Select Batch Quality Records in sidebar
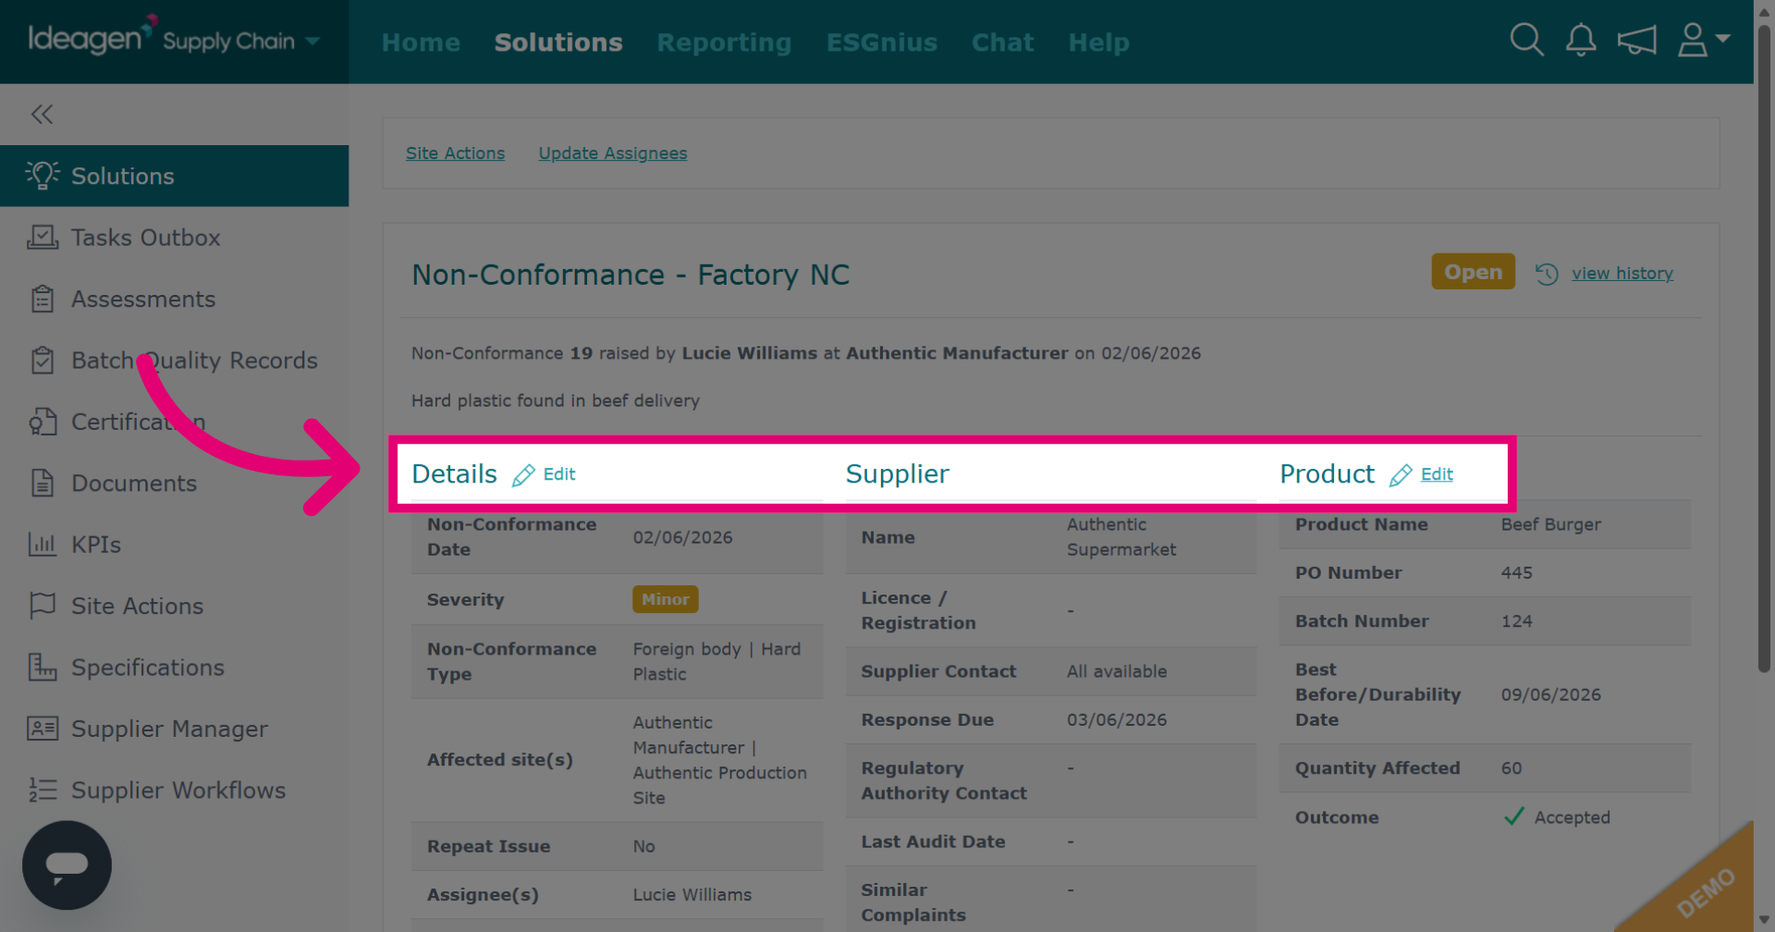Viewport: 1775px width, 932px height. pyautogui.click(x=194, y=361)
